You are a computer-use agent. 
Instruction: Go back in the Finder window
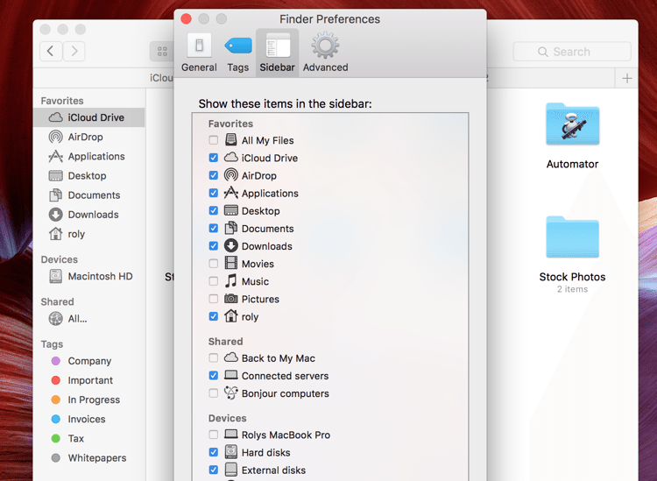(x=51, y=51)
